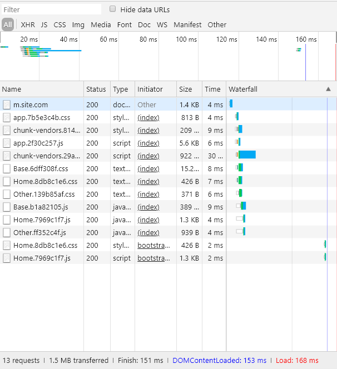This screenshot has height=369, width=337.
Task: Open (index) initiator link for app.7b5e3c4b.css
Action: point(148,117)
